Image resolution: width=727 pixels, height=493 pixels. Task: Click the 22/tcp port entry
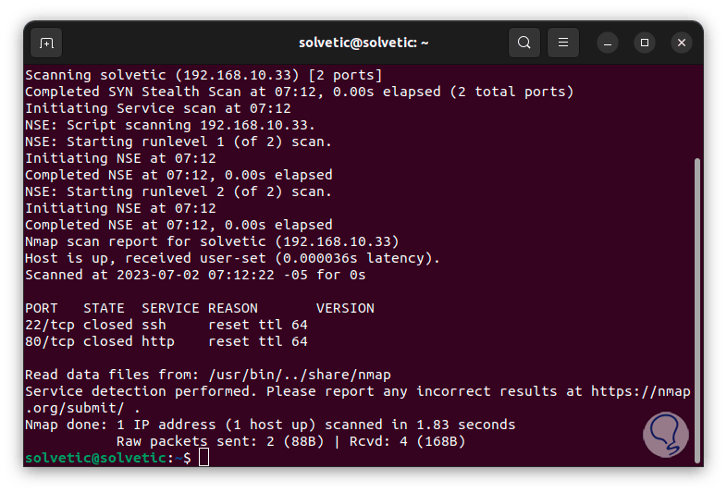coord(50,325)
